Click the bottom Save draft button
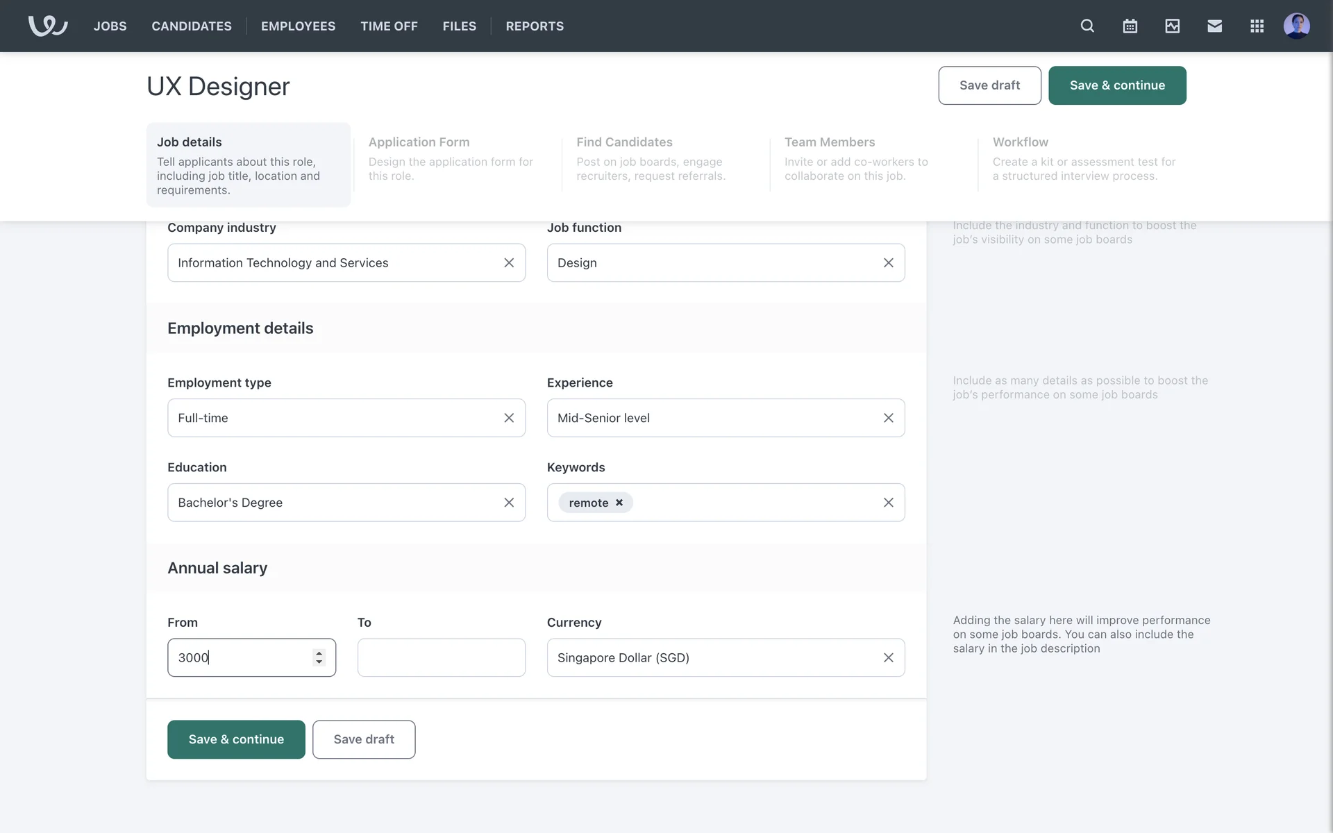Screen dimensions: 1333x833 [x=364, y=739]
